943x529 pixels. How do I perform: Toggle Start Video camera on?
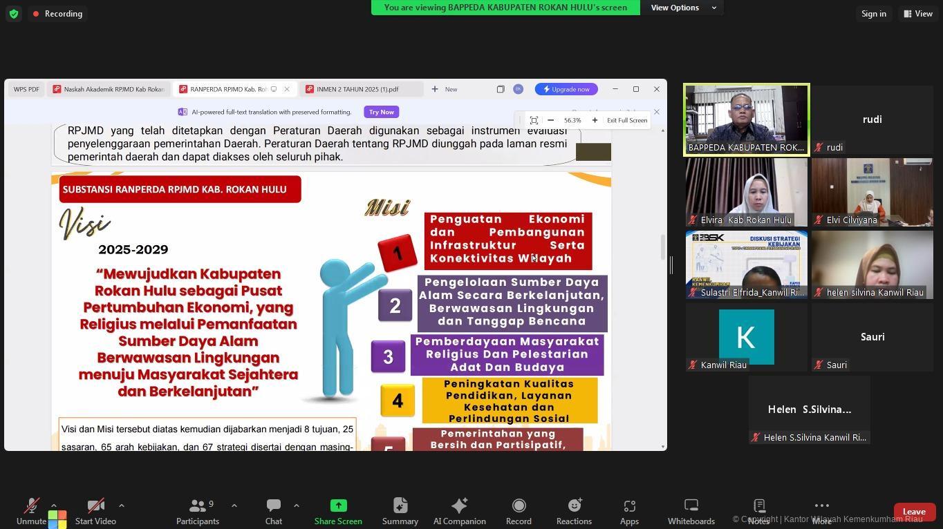[95, 506]
